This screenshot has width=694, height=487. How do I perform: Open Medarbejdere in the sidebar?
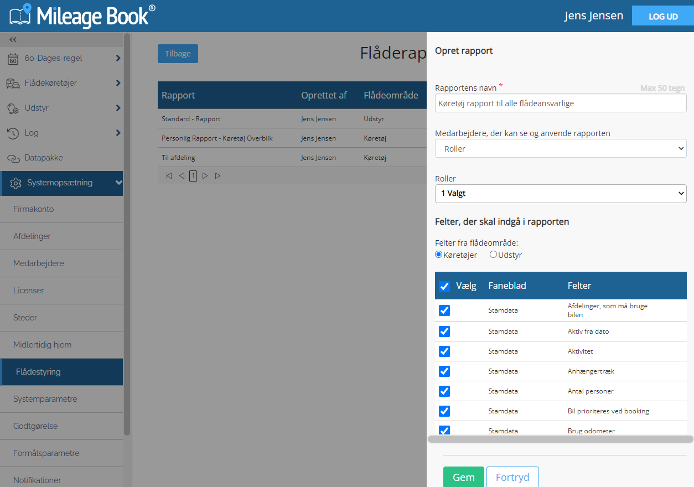coord(61,263)
